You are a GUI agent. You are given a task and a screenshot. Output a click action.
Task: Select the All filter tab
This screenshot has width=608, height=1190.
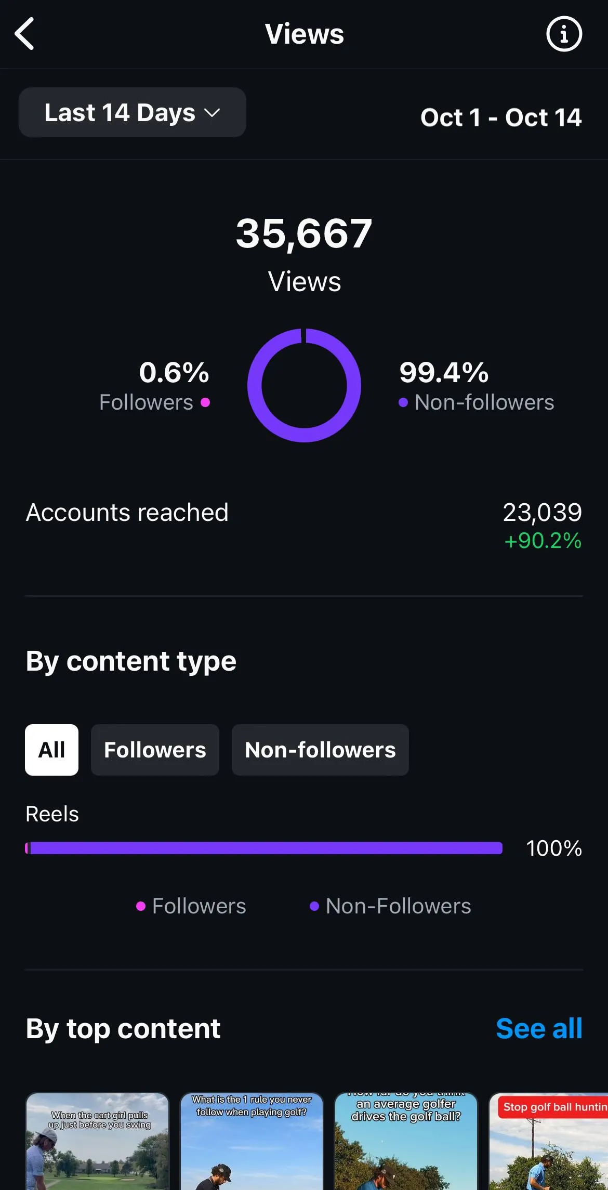tap(51, 750)
